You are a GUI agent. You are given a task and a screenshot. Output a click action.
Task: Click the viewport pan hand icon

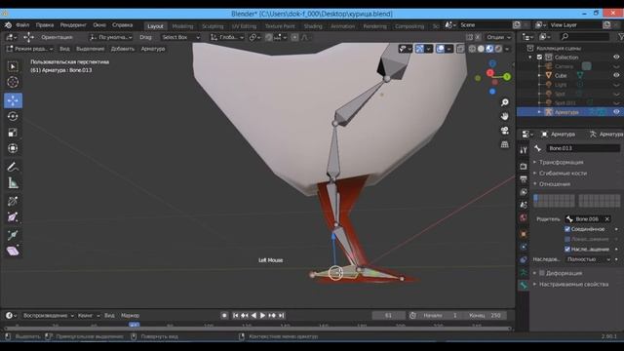tap(505, 116)
